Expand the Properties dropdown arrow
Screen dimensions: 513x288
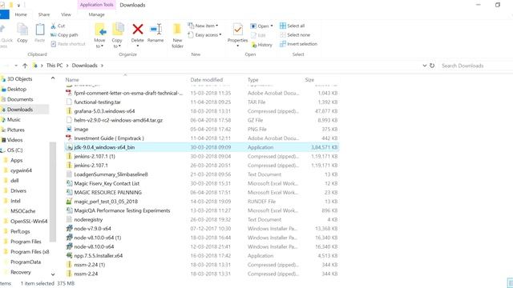[237, 46]
